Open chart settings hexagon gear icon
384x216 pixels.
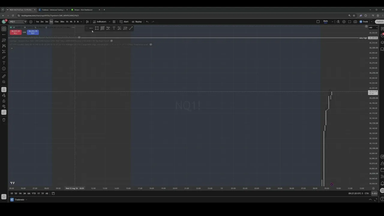[x=344, y=22]
